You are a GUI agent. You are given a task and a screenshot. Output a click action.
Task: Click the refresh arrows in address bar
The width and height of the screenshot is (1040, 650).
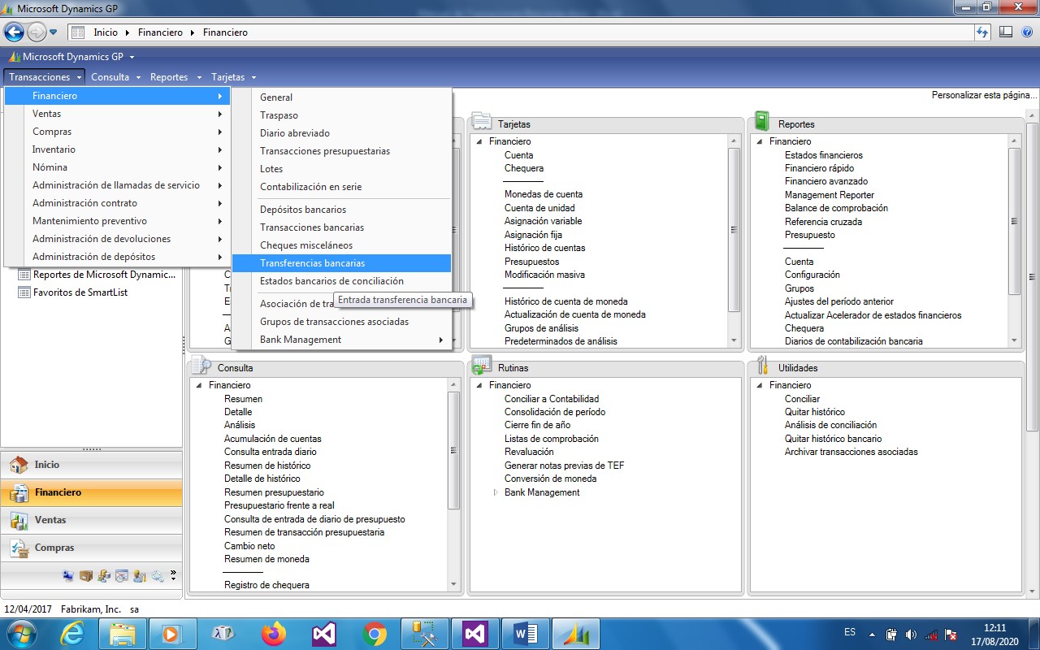tap(982, 32)
